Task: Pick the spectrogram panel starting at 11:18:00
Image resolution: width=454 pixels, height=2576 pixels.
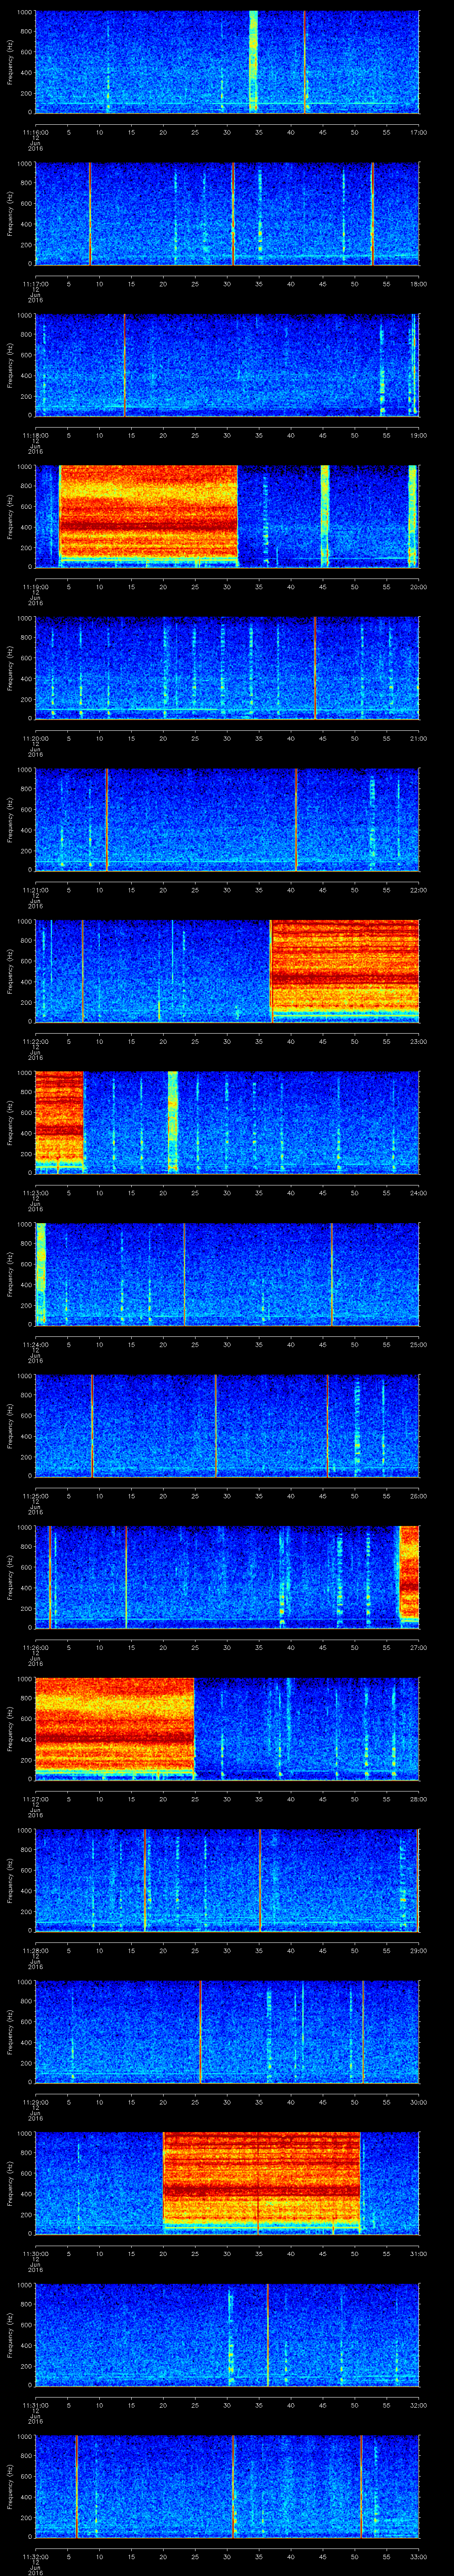Action: [x=227, y=364]
